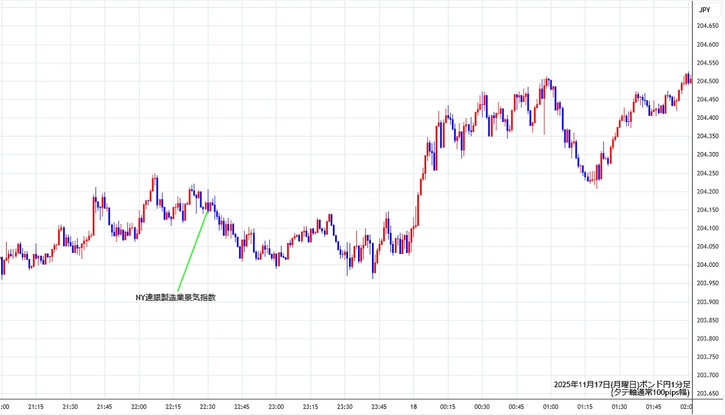Screen dimensions: 725x415
Task: Click the タテ軸通常100pips幅 note text
Action: 650,393
